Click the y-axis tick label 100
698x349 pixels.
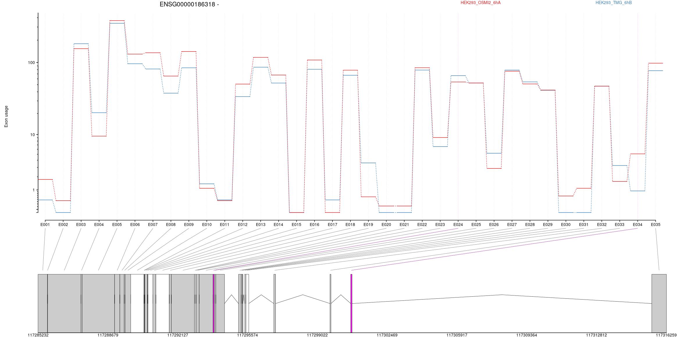tap(31, 63)
